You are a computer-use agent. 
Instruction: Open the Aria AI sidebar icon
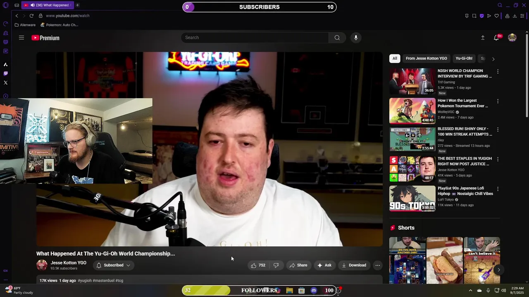click(x=5, y=64)
